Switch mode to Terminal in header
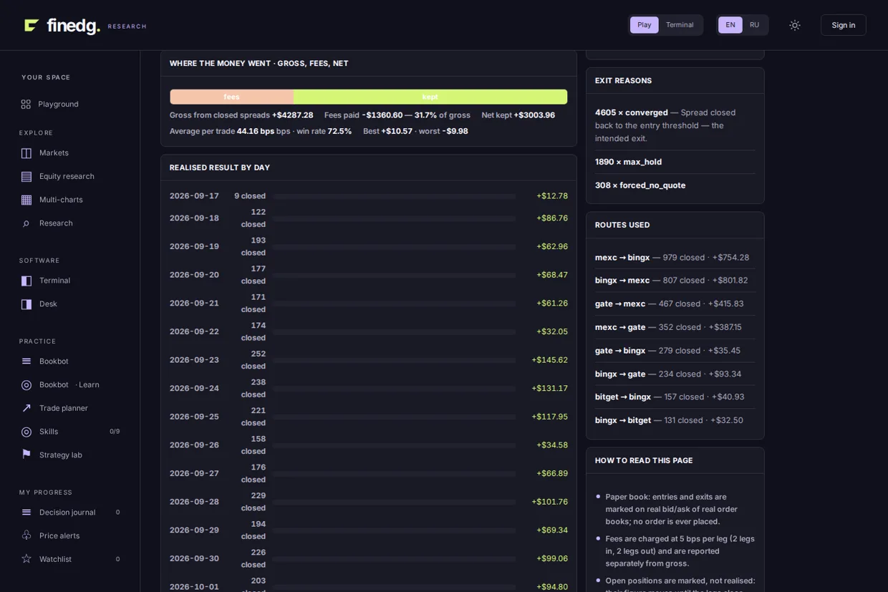This screenshot has width=888, height=592. (x=680, y=25)
